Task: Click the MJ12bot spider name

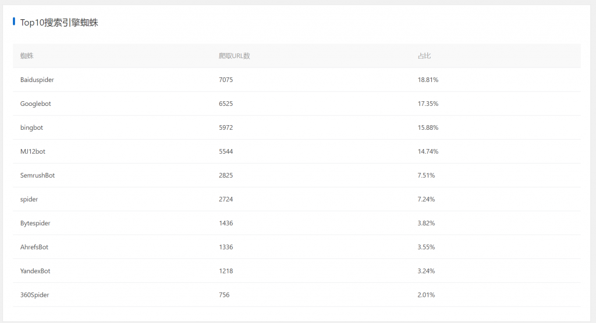Action: (33, 151)
